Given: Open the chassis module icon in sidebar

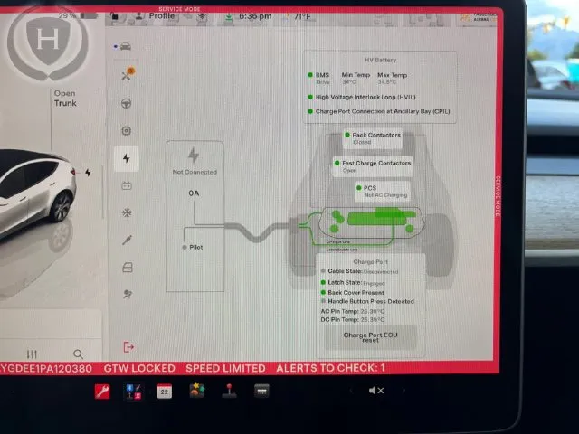Looking at the screenshot, I should pos(127,130).
